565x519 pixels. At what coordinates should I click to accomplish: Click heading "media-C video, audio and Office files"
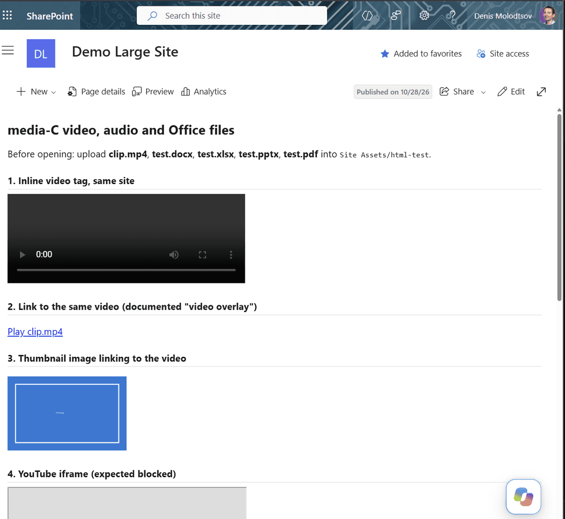[121, 130]
